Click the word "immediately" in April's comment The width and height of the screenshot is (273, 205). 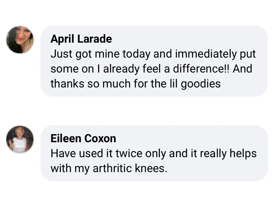pyautogui.click(x=206, y=54)
